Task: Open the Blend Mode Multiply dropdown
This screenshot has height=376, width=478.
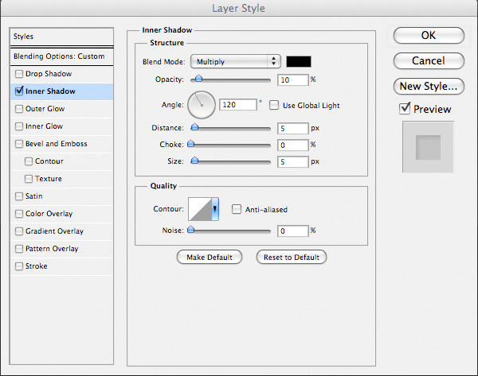Action: point(235,62)
